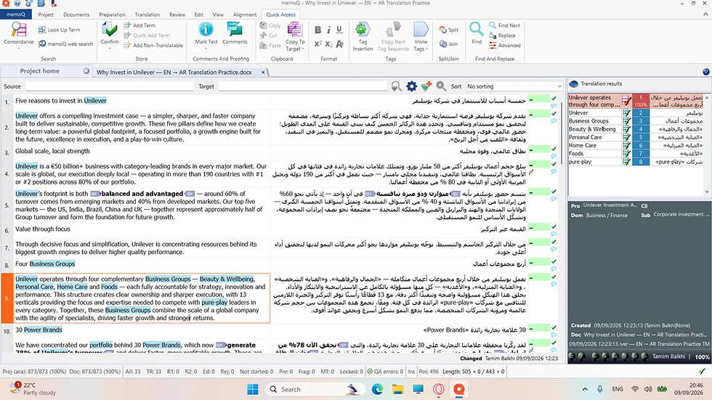Screen dimensions: 712x400
Task: Open the Project ribbon tab
Action: point(46,15)
